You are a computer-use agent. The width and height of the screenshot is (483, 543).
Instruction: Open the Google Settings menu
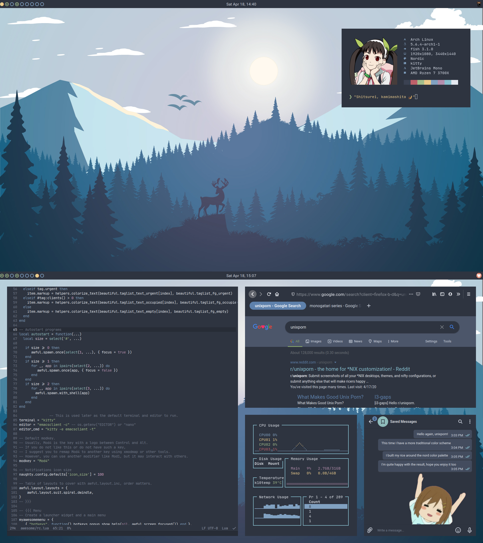(x=431, y=341)
